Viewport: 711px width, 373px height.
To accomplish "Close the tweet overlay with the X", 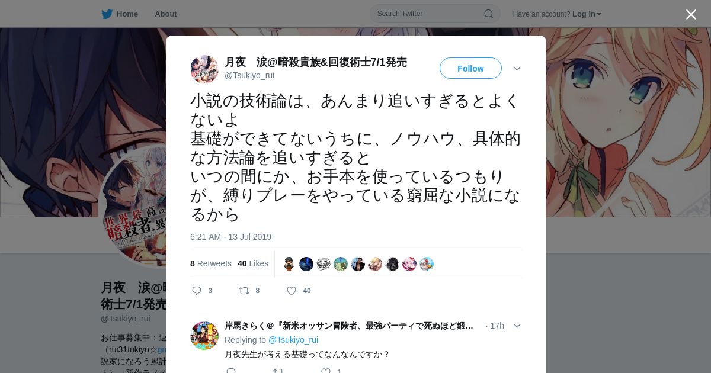I will point(691,14).
